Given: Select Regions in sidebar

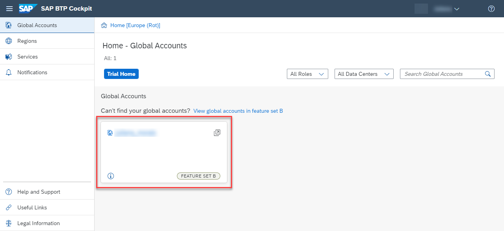Looking at the screenshot, I should [47, 41].
